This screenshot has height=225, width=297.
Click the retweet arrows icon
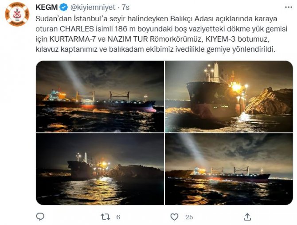tap(106, 217)
